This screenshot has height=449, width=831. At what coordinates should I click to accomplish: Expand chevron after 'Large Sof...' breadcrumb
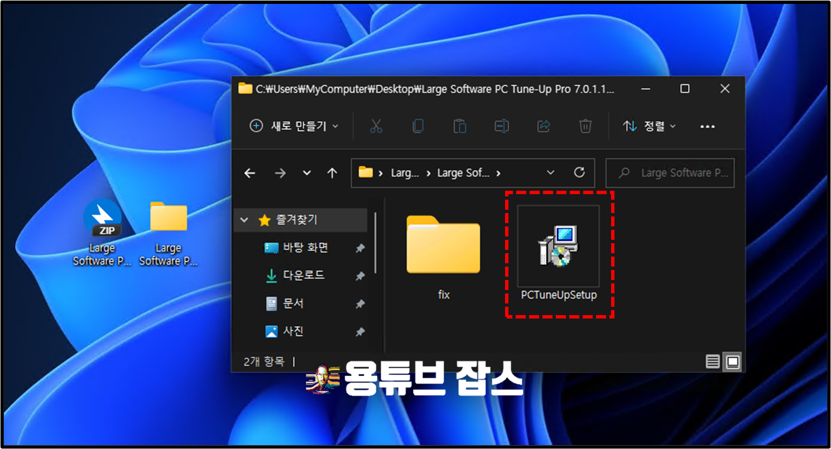(x=498, y=173)
